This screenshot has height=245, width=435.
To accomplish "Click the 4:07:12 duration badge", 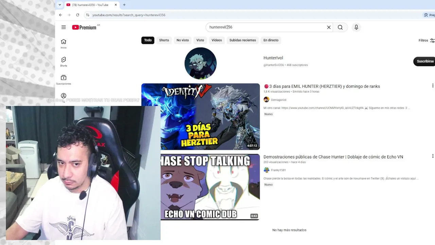I will (x=252, y=146).
